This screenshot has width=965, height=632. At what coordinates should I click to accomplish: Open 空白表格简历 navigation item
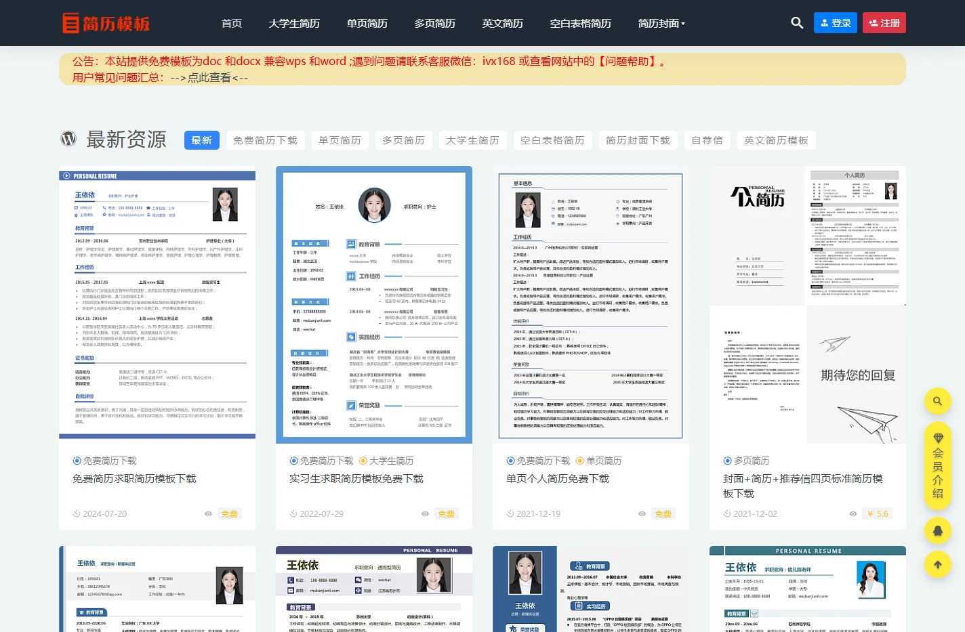[x=580, y=23]
